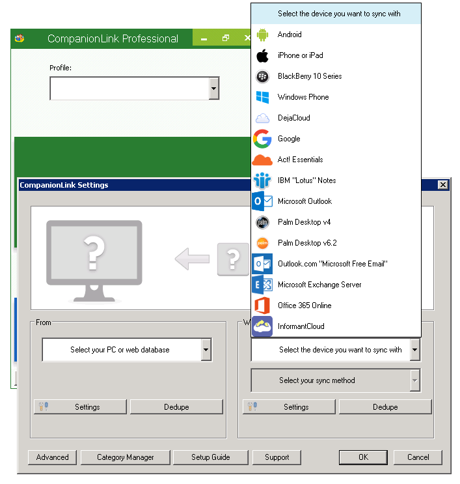The width and height of the screenshot is (460, 484).
Task: Select IBM "Lotus" Notes text entry
Action: point(306,180)
